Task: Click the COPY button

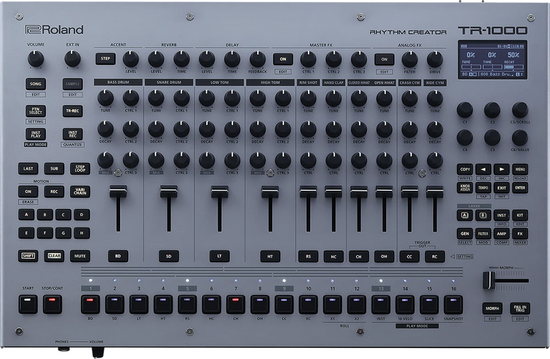Action: [465, 170]
